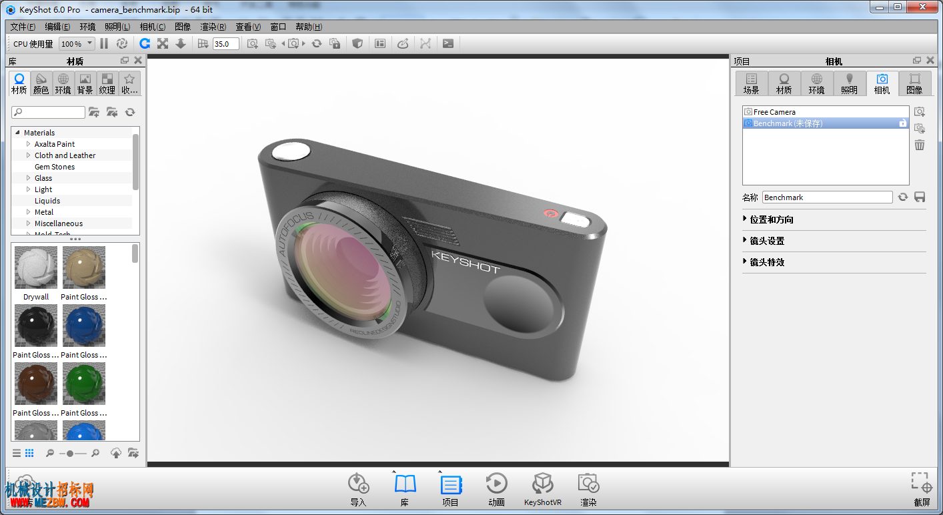This screenshot has width=943, height=515.
Task: Click the material search input field
Action: (49, 112)
